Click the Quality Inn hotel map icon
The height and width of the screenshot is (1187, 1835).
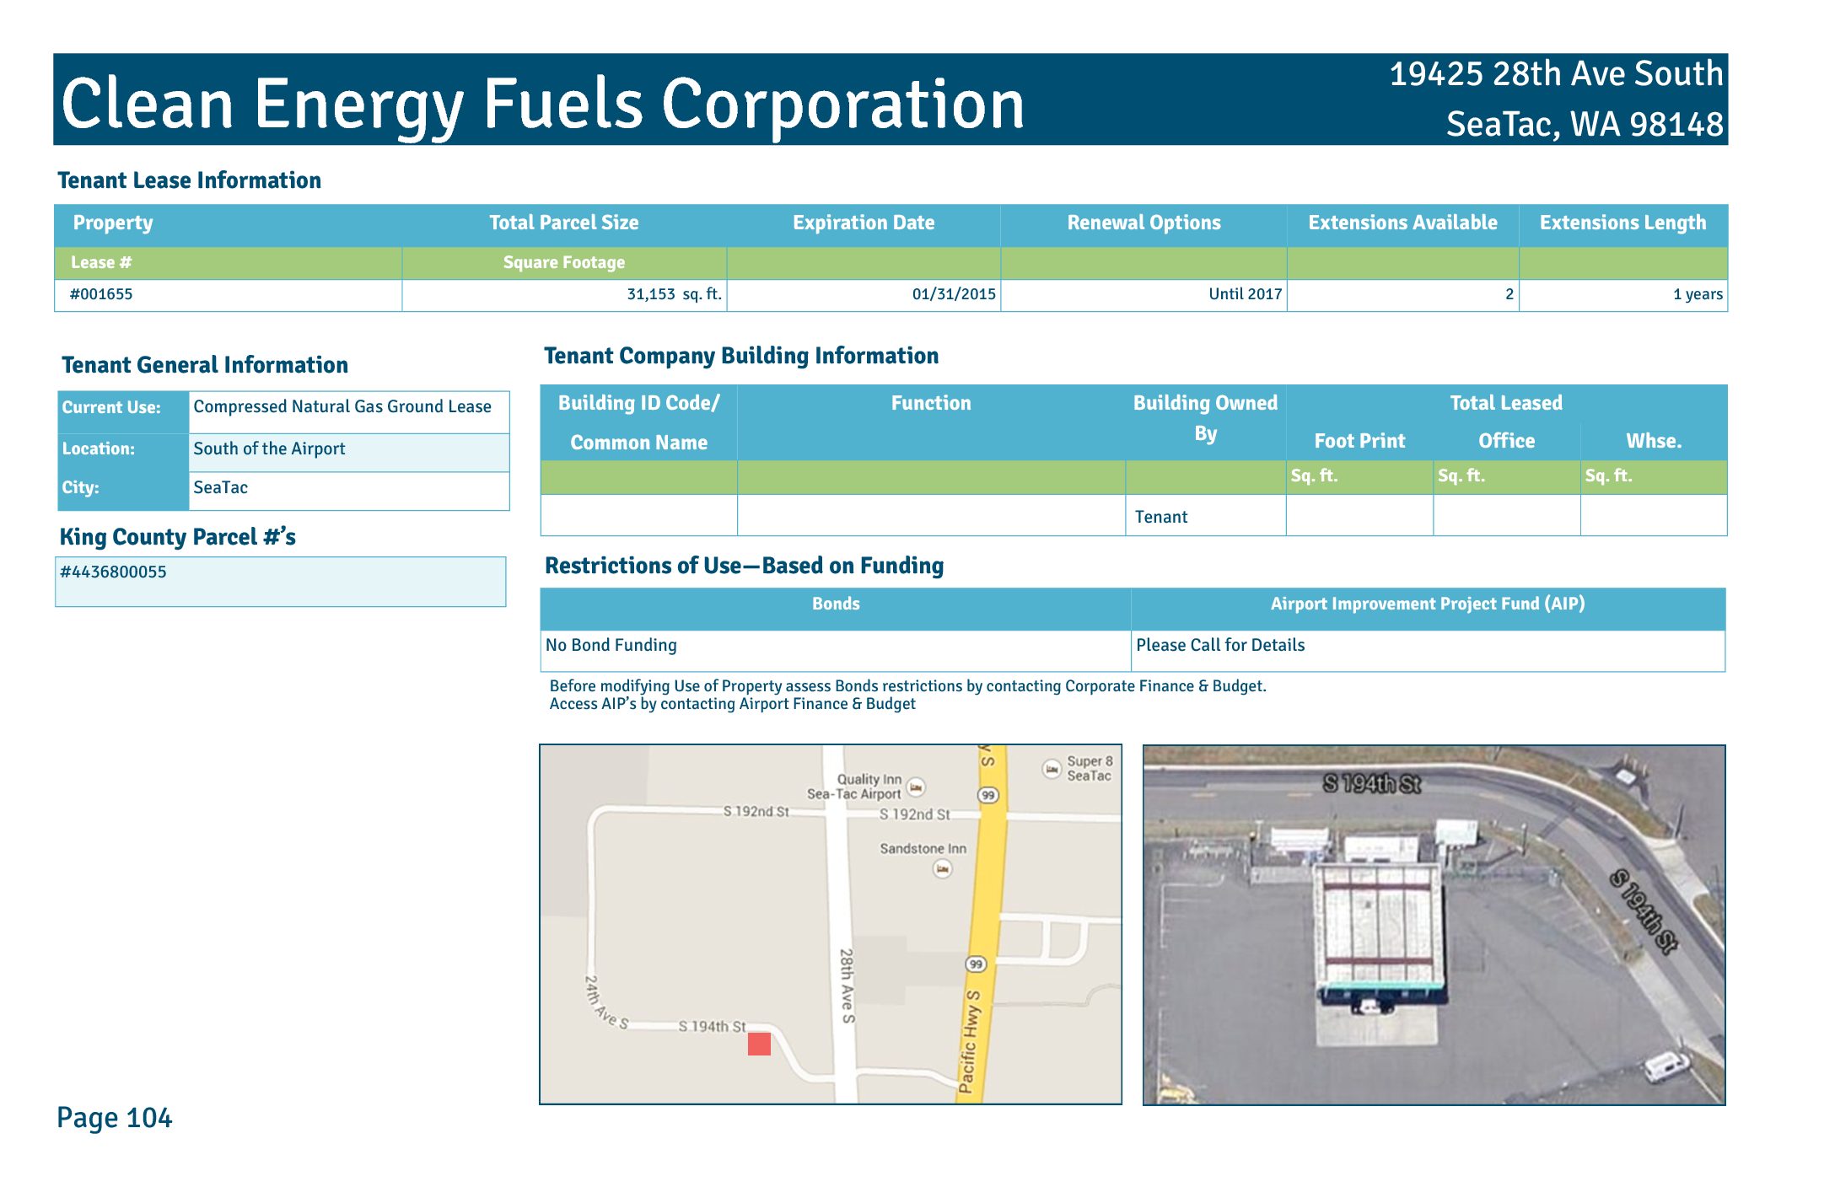[x=917, y=787]
